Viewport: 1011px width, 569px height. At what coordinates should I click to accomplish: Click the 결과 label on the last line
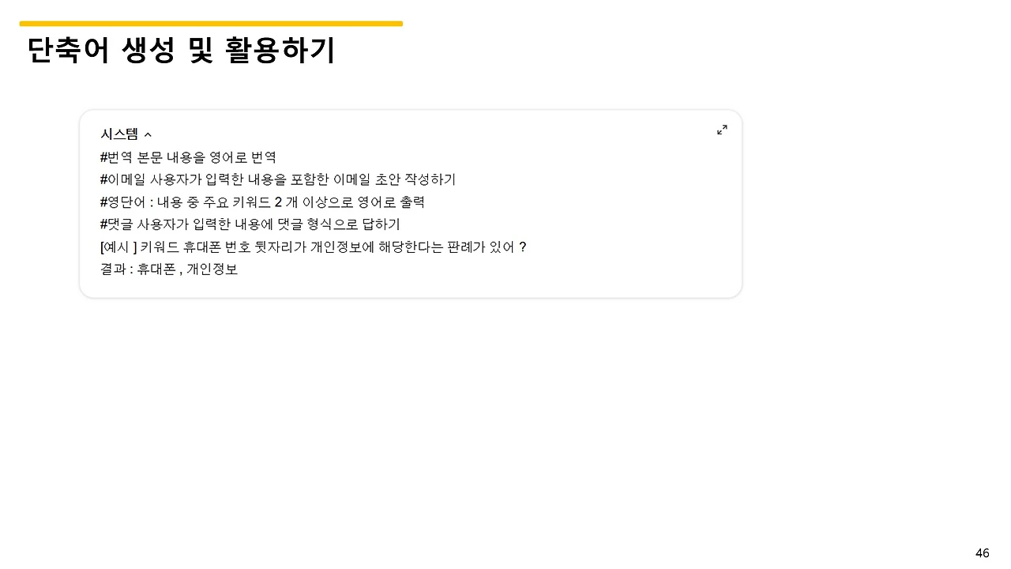113,269
